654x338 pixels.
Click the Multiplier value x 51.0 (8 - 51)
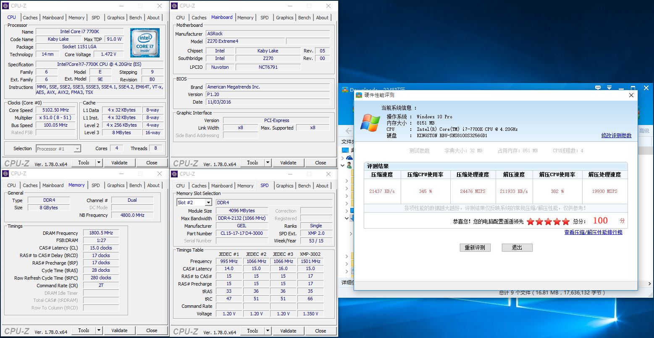55,118
